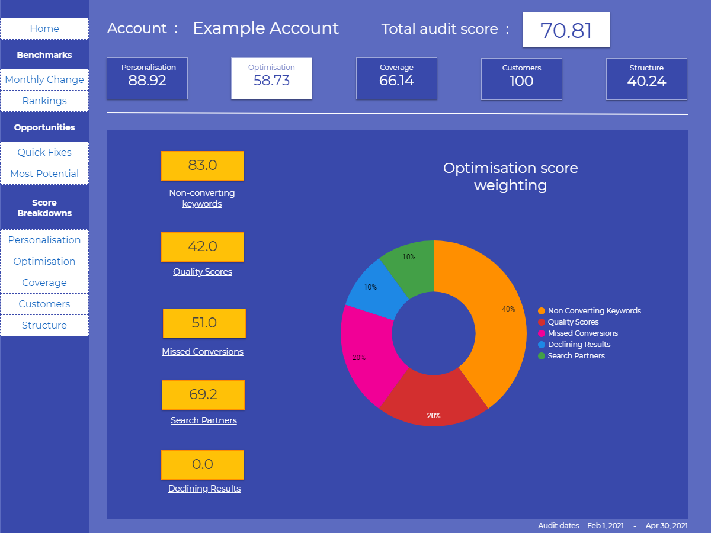Open Personalisation in the sidebar score breakdowns
The width and height of the screenshot is (711, 533).
pos(44,240)
